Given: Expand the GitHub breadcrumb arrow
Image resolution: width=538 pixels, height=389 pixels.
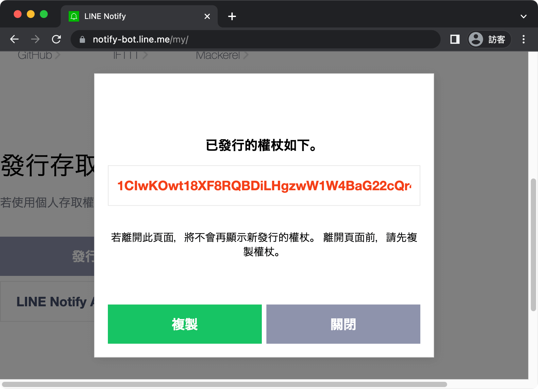Looking at the screenshot, I should (58, 55).
